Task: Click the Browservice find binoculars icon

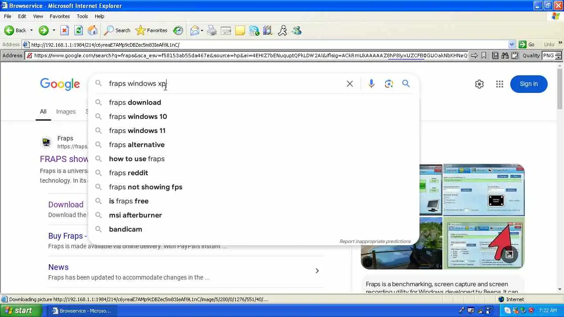Action: pyautogui.click(x=505, y=55)
